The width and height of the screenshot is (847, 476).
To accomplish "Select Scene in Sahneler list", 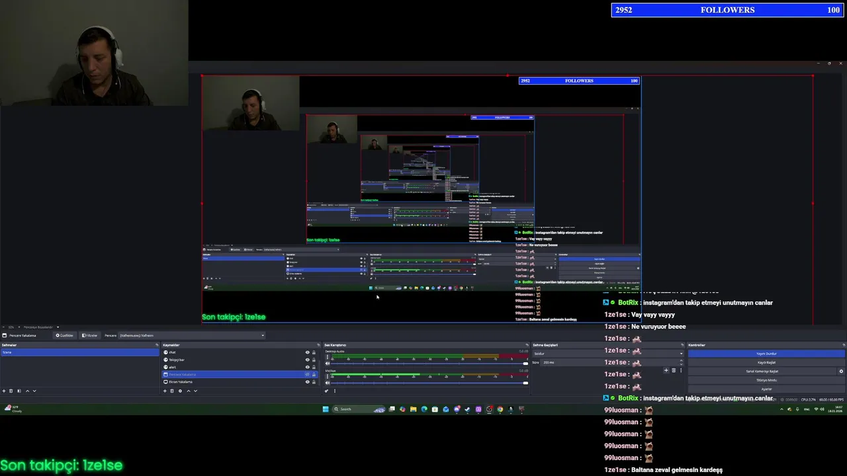I will [79, 352].
